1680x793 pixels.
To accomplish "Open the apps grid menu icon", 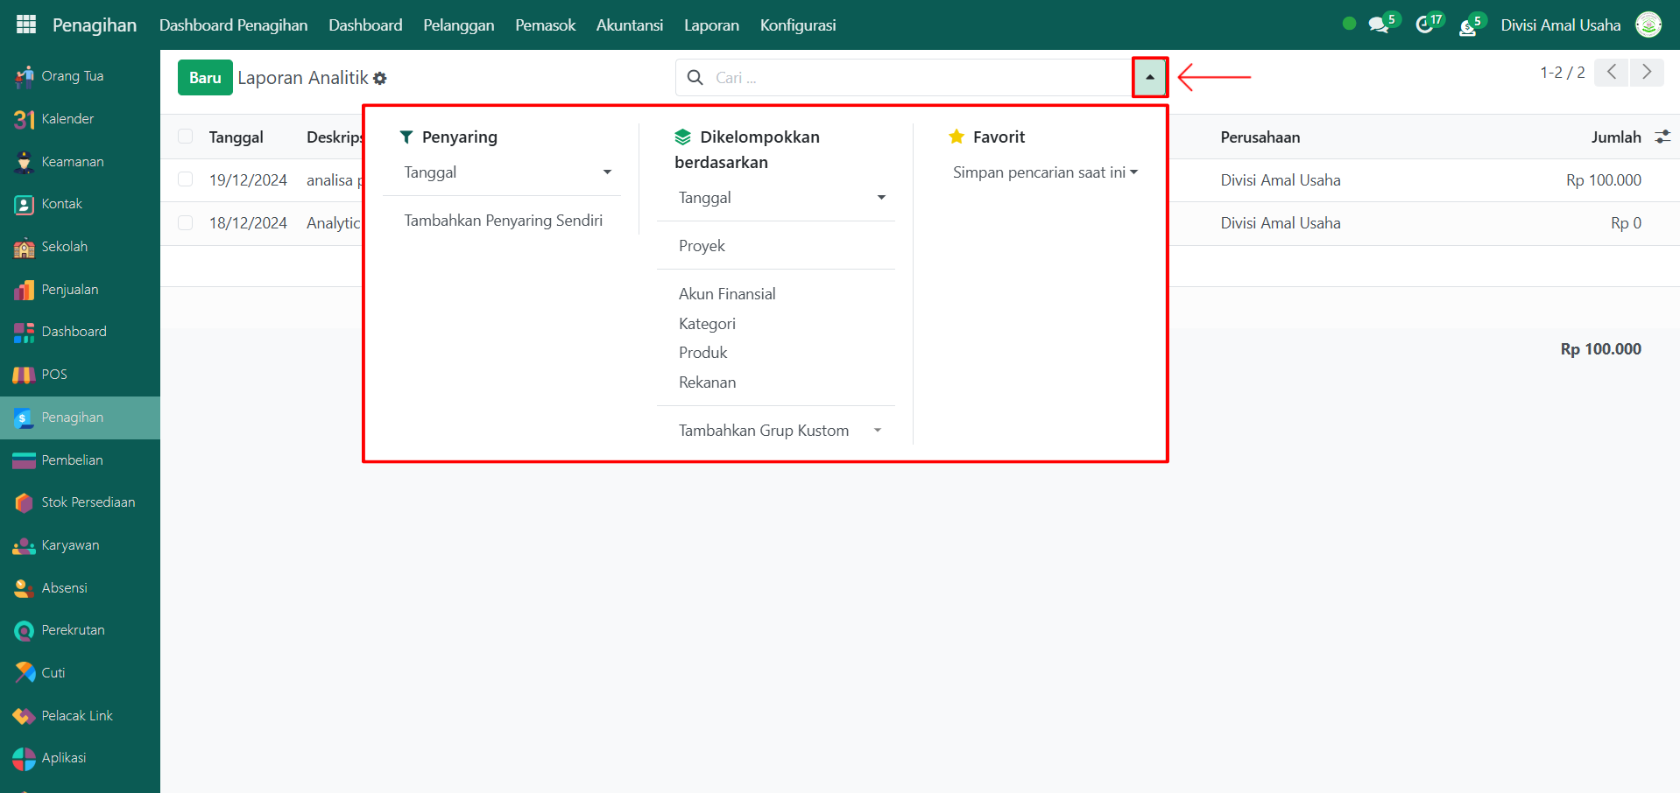I will click(x=26, y=25).
